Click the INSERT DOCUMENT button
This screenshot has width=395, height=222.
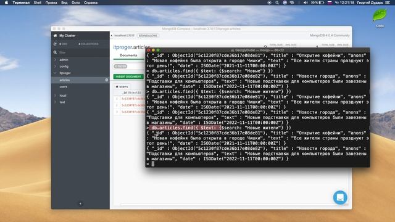coord(128,76)
